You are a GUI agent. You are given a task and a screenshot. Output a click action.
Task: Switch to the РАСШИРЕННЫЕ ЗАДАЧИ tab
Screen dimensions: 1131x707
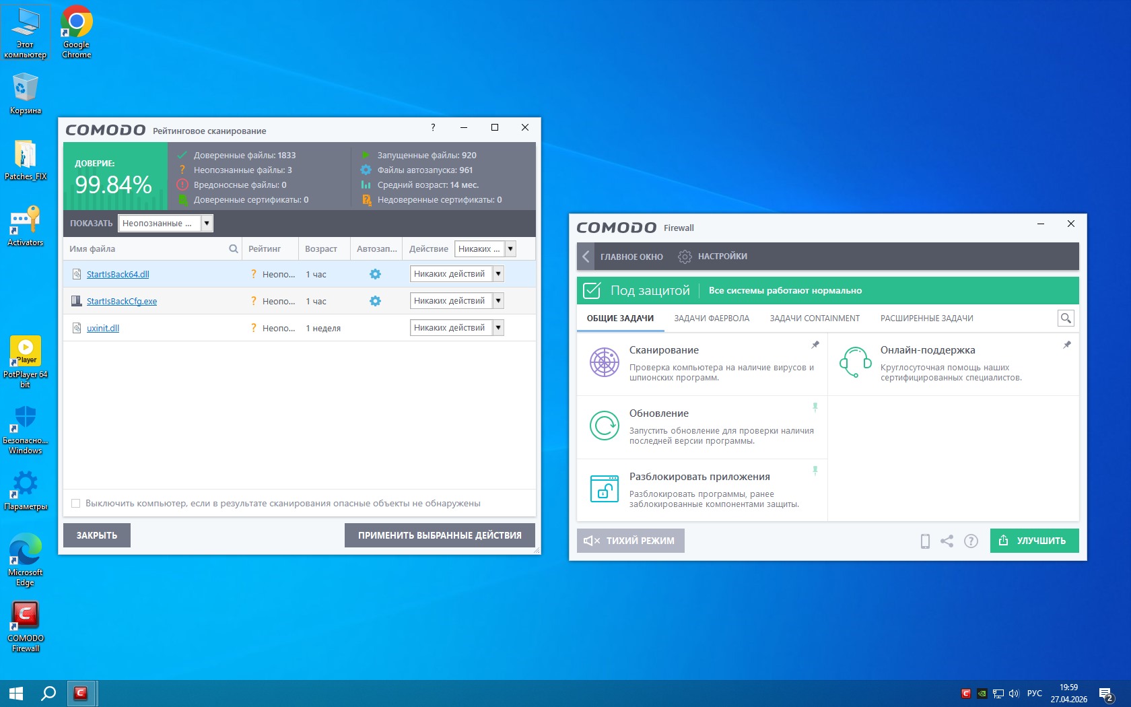926,318
